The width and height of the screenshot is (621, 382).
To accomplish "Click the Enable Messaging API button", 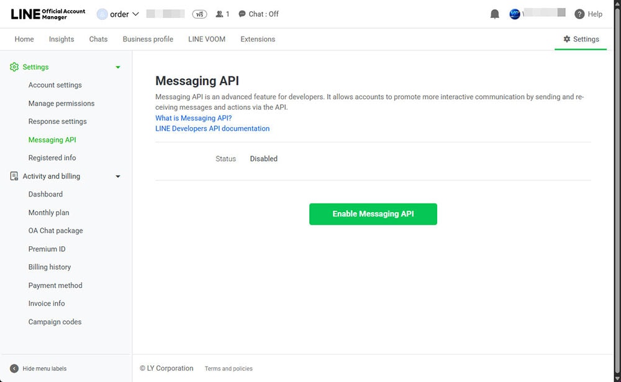I will pyautogui.click(x=373, y=214).
